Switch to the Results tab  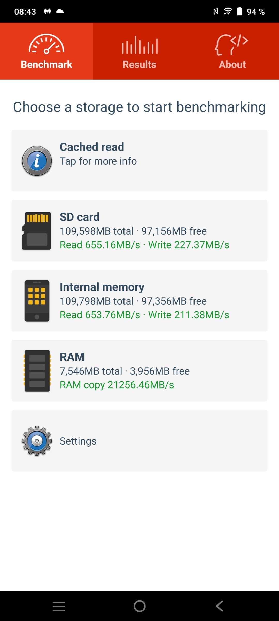click(x=139, y=51)
